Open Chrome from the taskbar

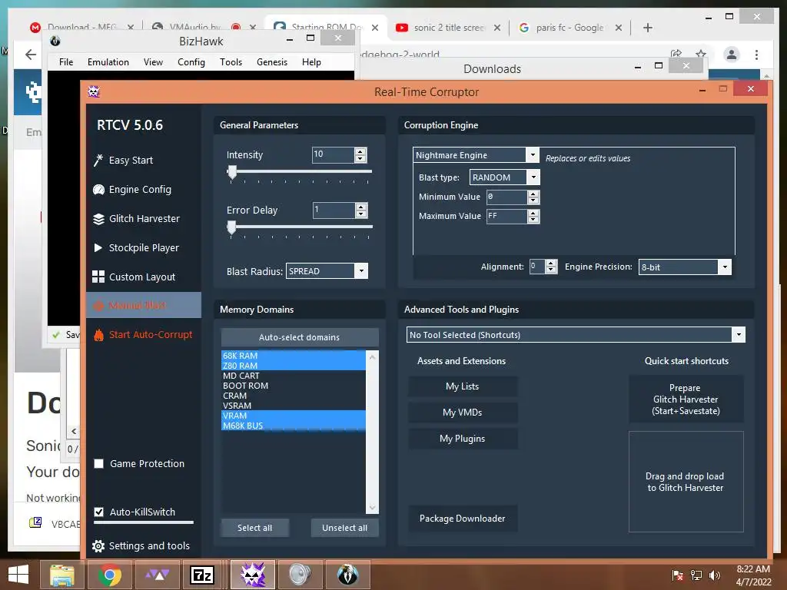coord(109,575)
